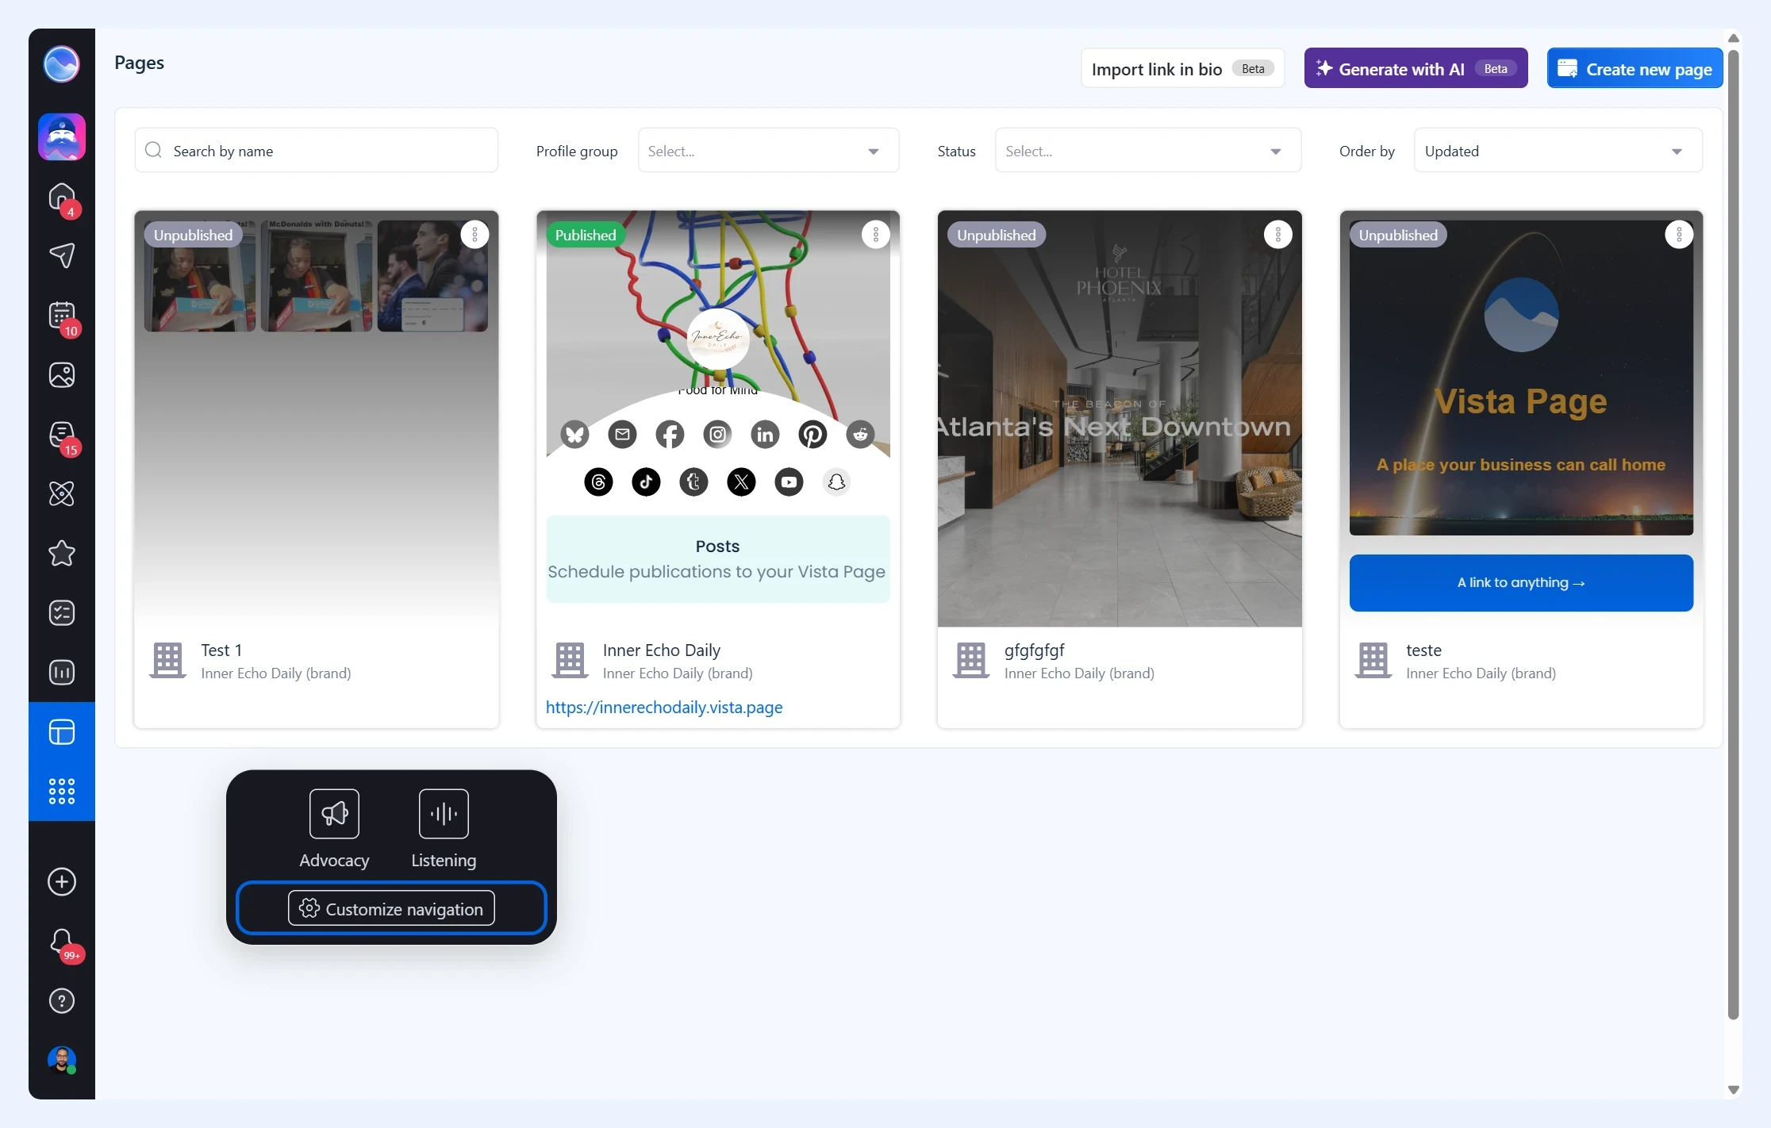Open the assistant avatar icon in sidebar
The image size is (1771, 1128).
pyautogui.click(x=62, y=137)
